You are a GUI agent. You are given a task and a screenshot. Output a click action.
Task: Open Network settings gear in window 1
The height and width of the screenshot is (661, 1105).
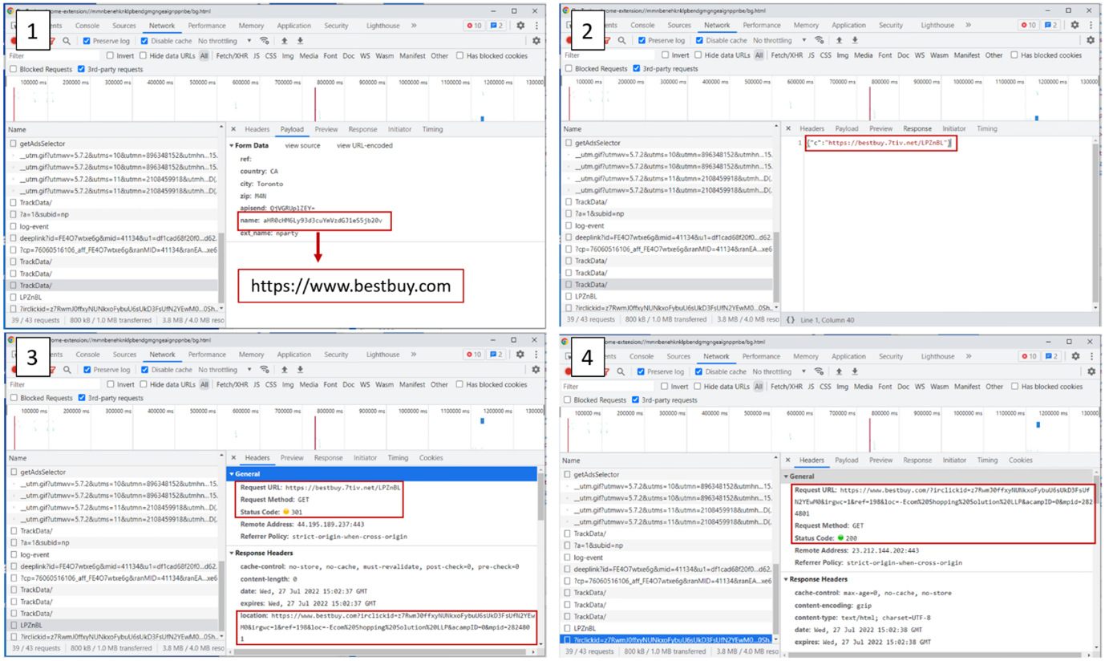[x=536, y=41]
